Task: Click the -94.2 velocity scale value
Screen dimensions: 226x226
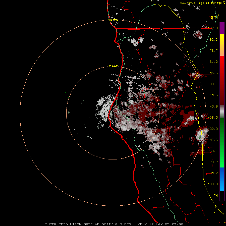Action: [213, 173]
